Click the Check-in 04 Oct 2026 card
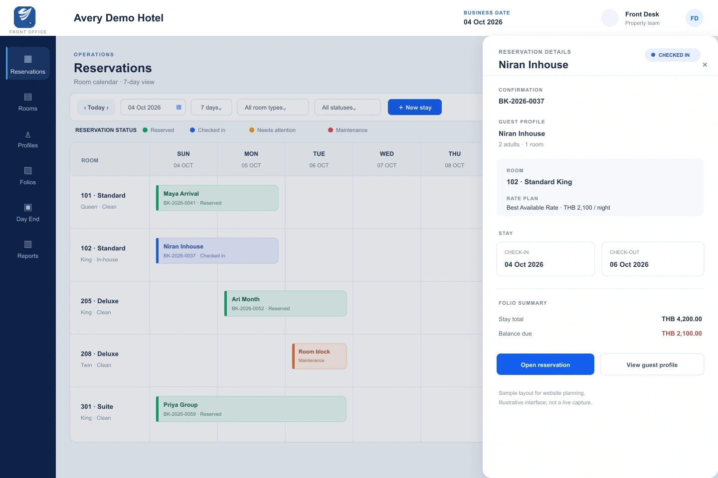The width and height of the screenshot is (718, 478). coord(545,259)
